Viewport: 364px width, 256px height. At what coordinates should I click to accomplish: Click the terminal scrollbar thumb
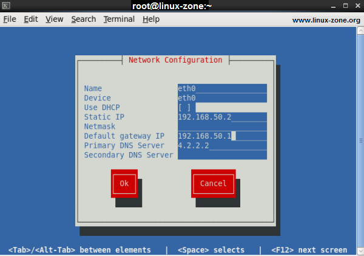[360, 141]
